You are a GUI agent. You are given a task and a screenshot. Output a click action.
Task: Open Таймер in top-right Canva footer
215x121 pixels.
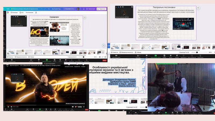click(138, 52)
